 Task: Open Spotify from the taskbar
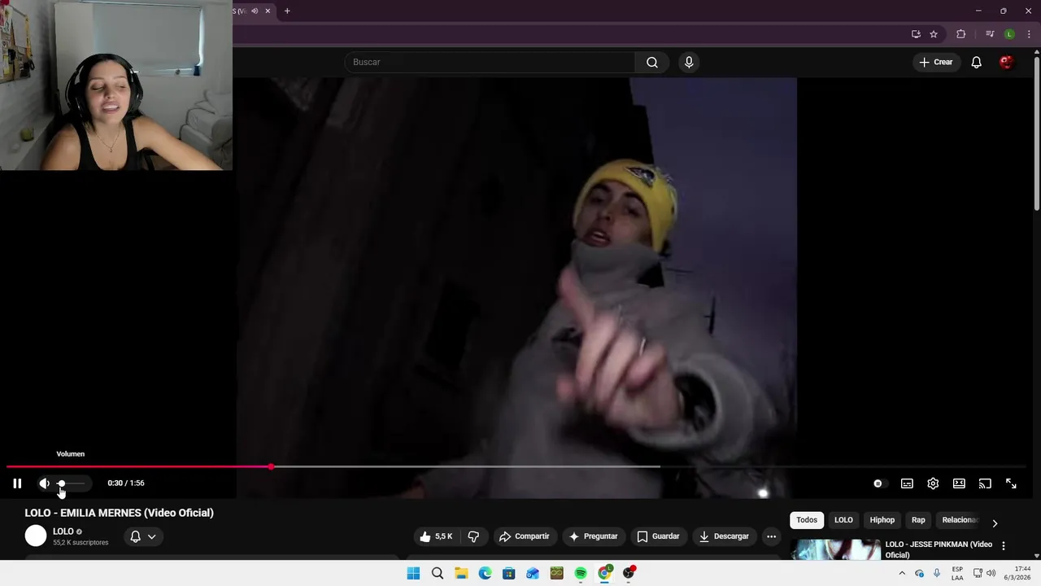pyautogui.click(x=581, y=573)
